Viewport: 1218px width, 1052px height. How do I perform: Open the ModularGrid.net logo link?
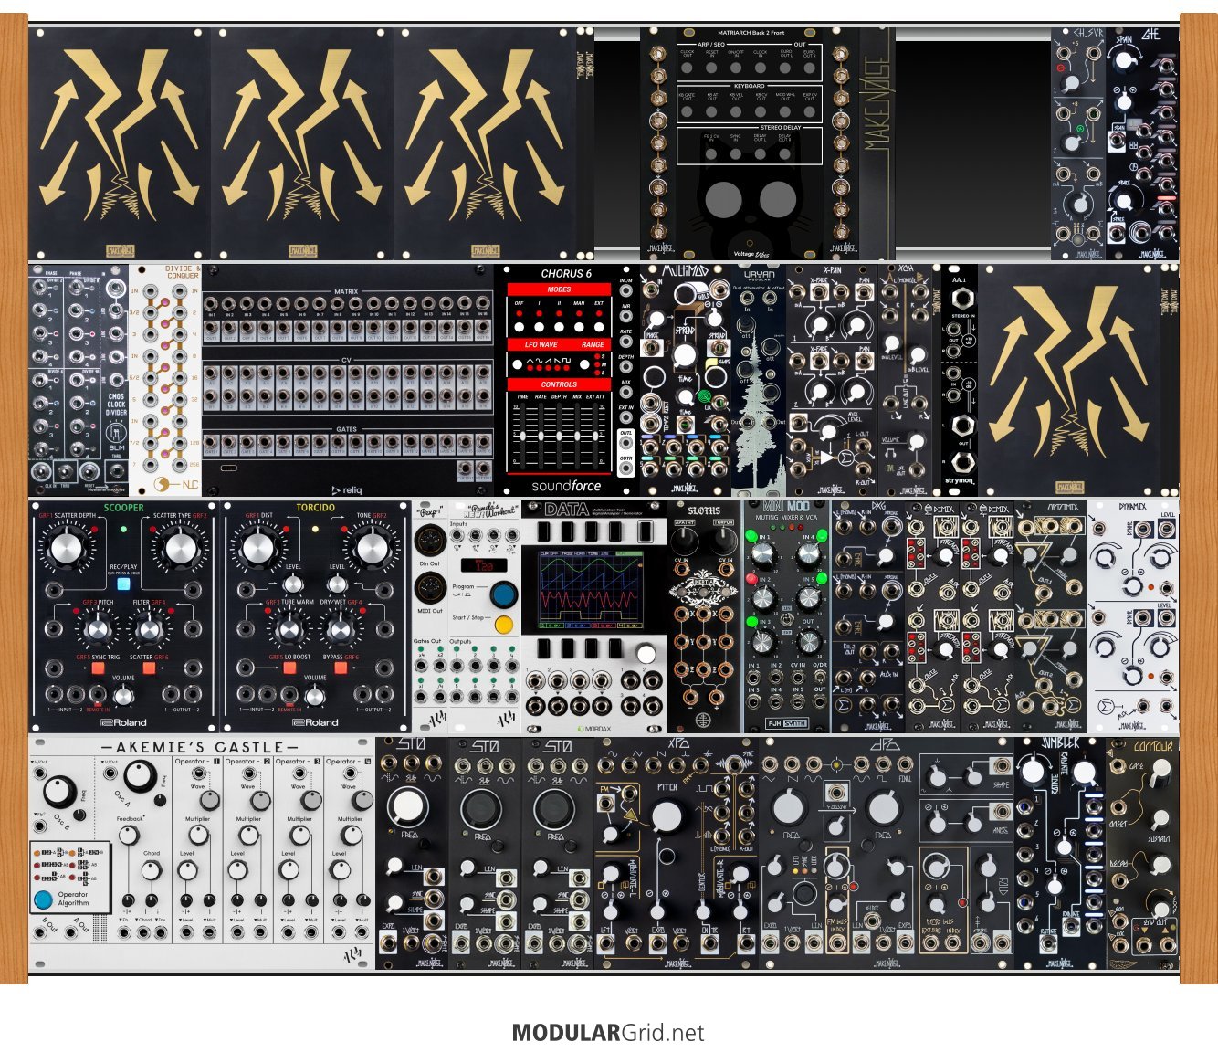608,1033
